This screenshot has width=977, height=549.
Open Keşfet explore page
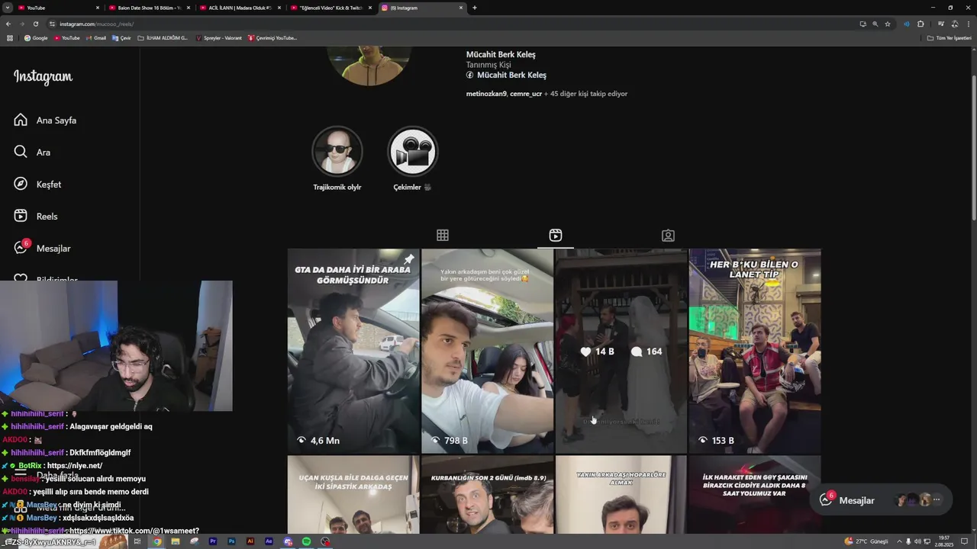(38, 184)
